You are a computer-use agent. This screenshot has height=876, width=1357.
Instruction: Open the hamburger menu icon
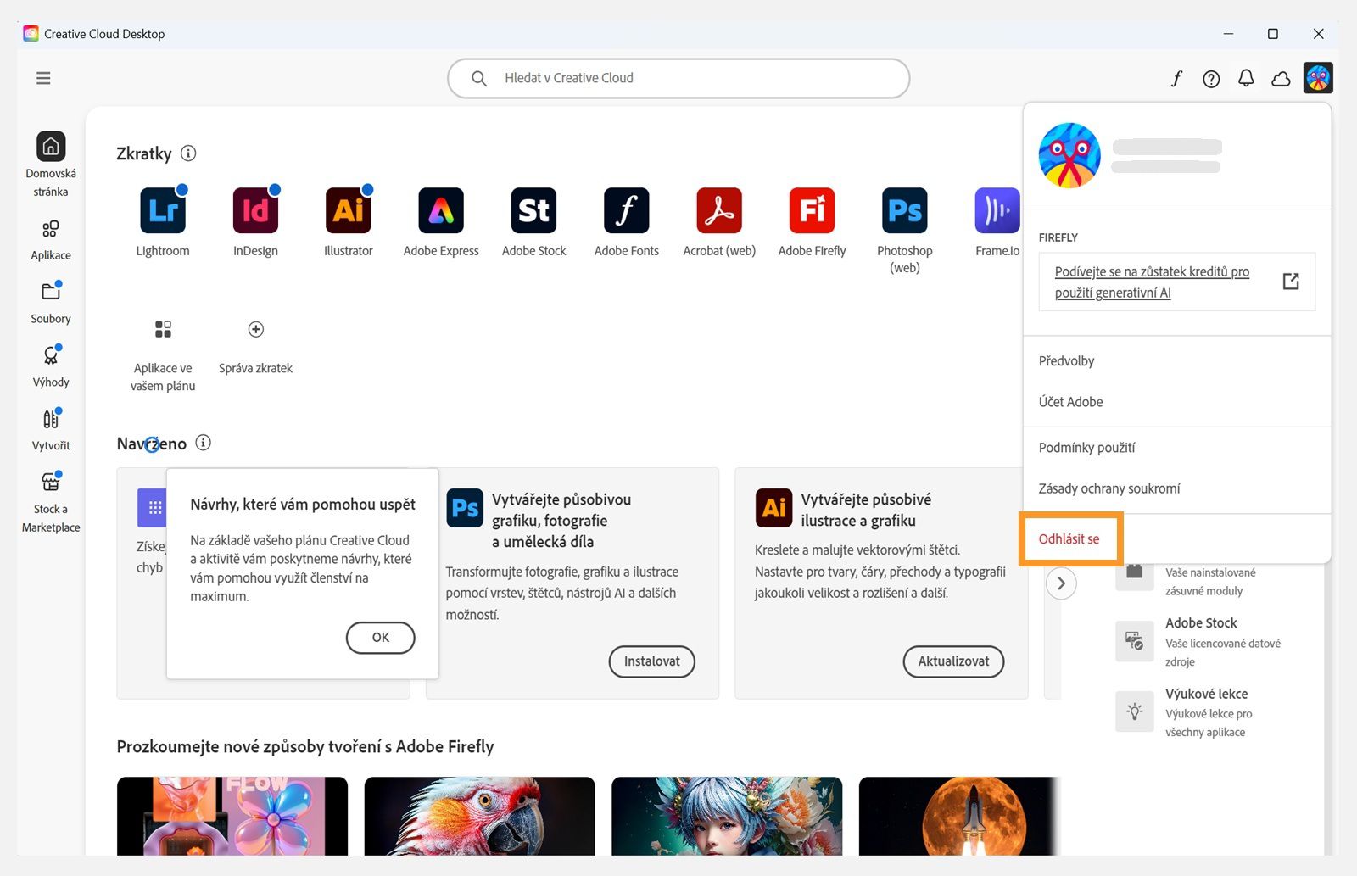(43, 78)
